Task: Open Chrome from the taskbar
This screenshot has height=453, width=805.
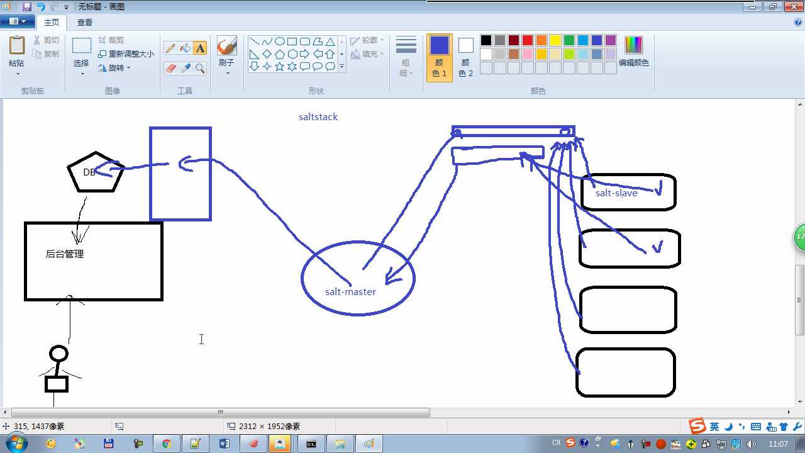Action: coord(166,444)
